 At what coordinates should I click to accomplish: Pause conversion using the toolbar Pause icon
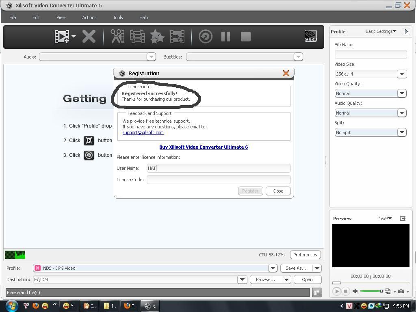point(225,37)
